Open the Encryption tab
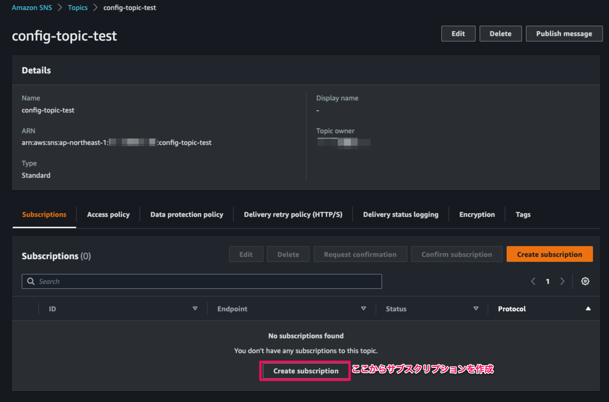This screenshot has width=609, height=402. (x=477, y=214)
